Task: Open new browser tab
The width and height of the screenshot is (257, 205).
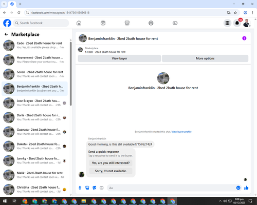Action: pyautogui.click(x=20, y=4)
